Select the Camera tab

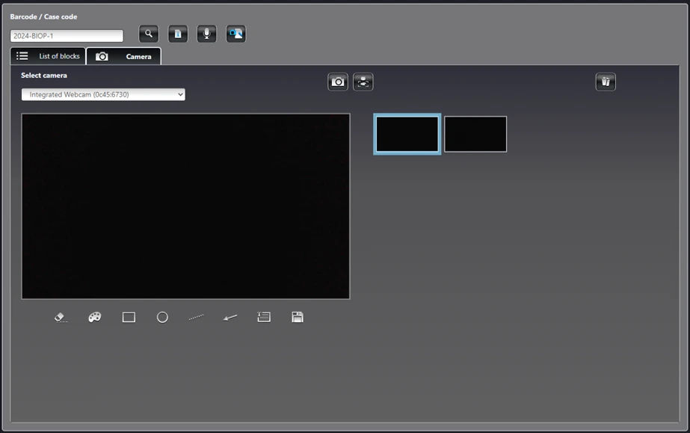pos(123,56)
